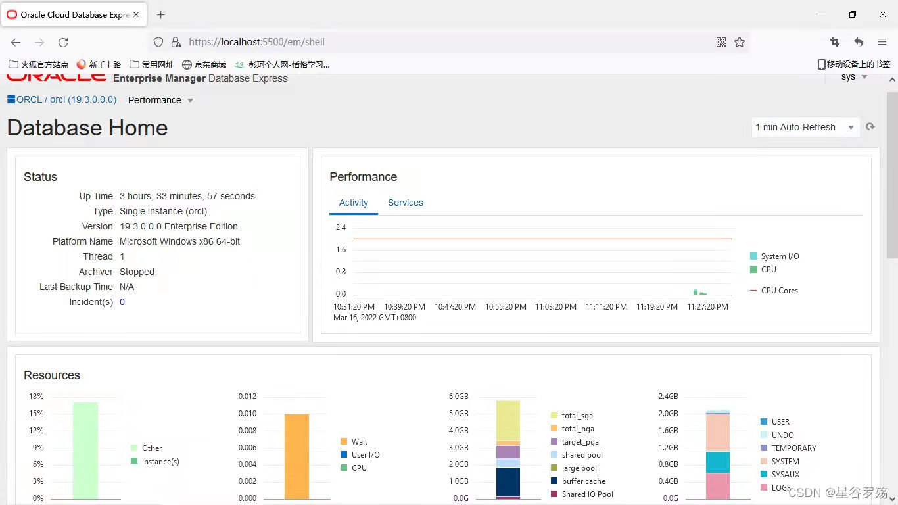Click the large pool legend swatch
898x505 pixels.
(554, 468)
